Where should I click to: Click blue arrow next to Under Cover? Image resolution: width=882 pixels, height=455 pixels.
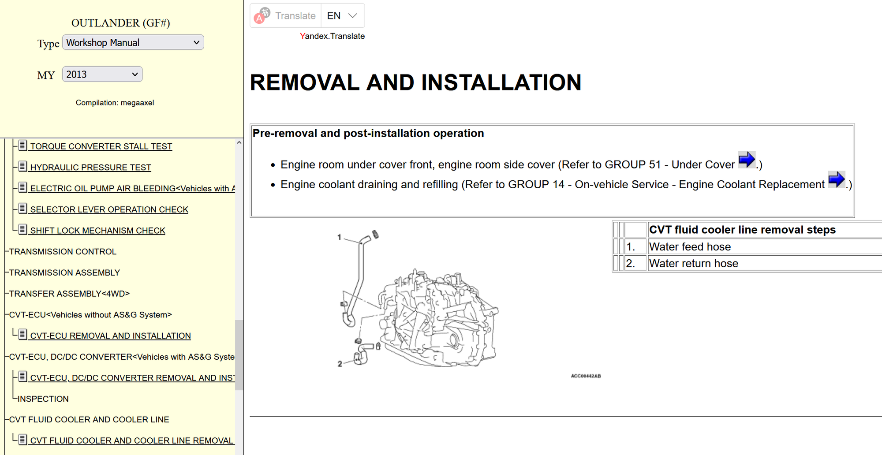click(x=747, y=160)
